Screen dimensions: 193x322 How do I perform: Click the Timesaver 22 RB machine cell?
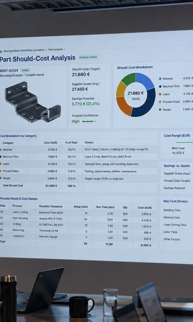(49, 231)
